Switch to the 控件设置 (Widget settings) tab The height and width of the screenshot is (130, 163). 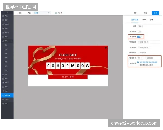pyautogui.click(x=135, y=19)
